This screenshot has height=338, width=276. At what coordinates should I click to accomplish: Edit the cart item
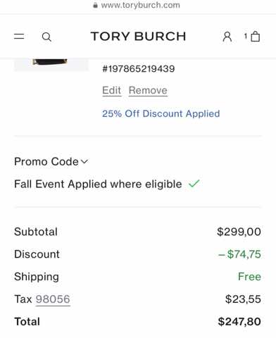coord(112,90)
